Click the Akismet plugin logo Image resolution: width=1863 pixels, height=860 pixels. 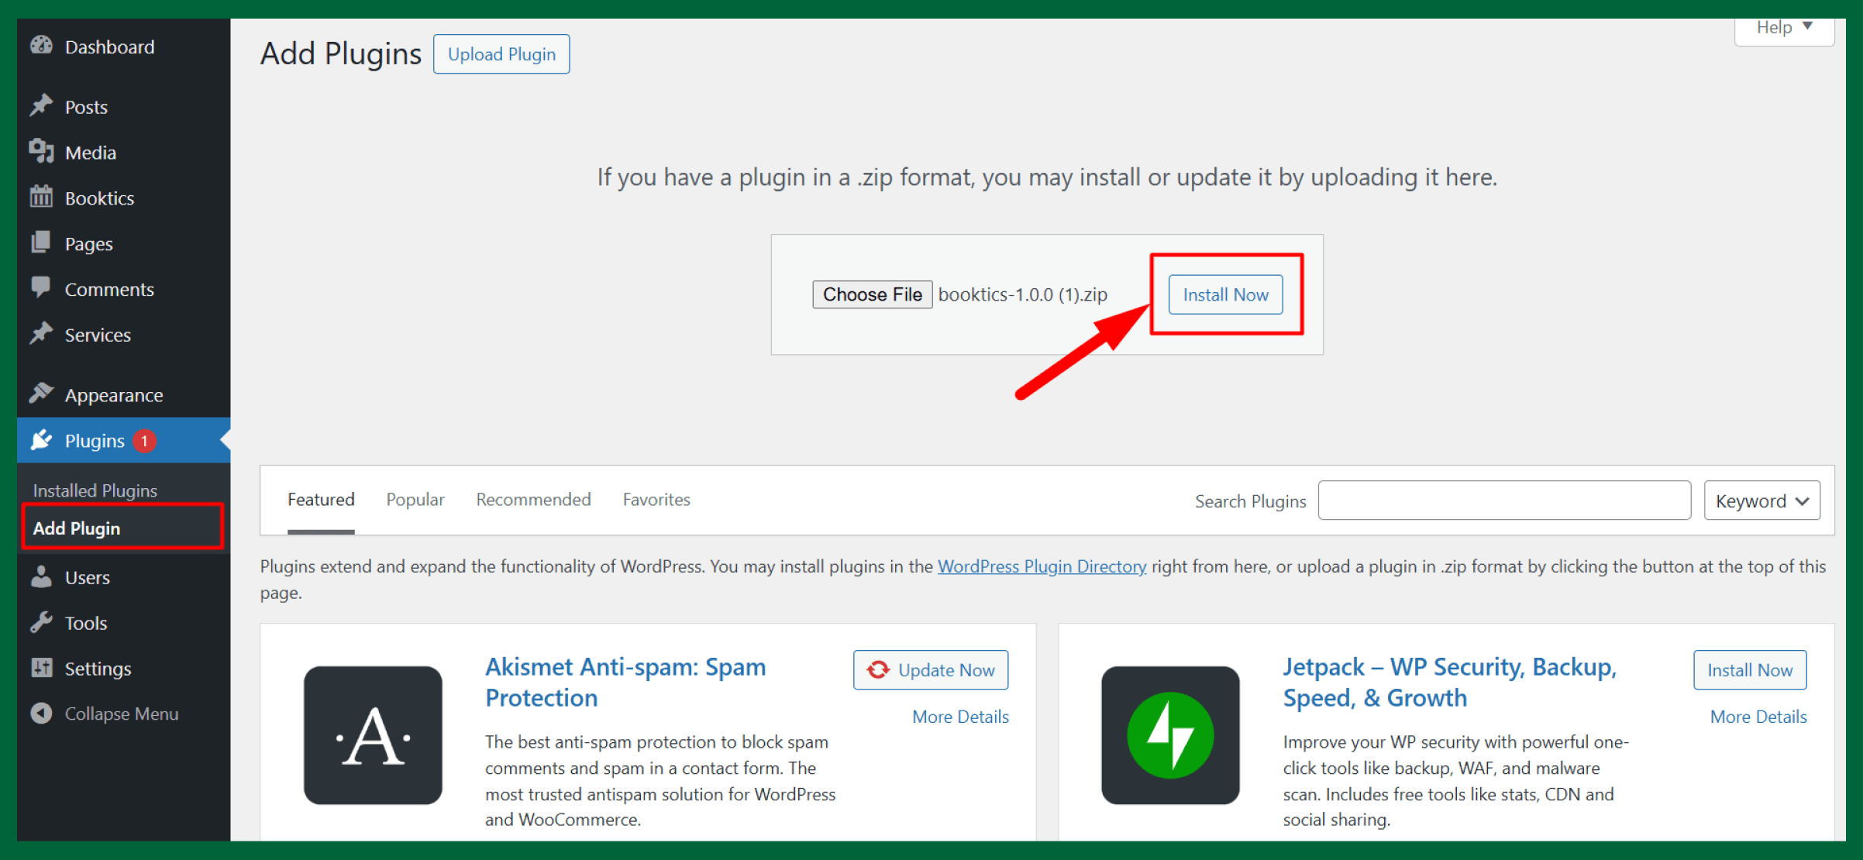pyautogui.click(x=373, y=735)
